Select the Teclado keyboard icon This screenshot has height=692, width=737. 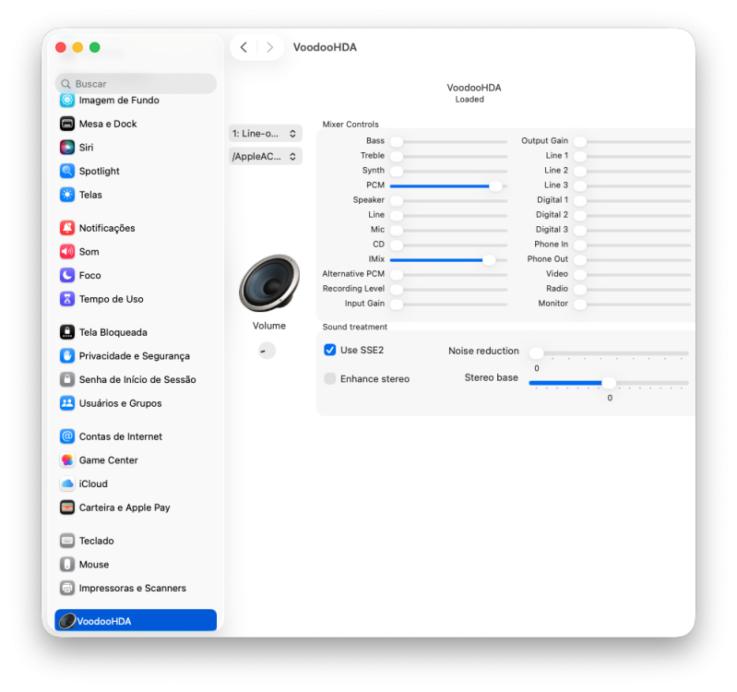click(x=67, y=541)
